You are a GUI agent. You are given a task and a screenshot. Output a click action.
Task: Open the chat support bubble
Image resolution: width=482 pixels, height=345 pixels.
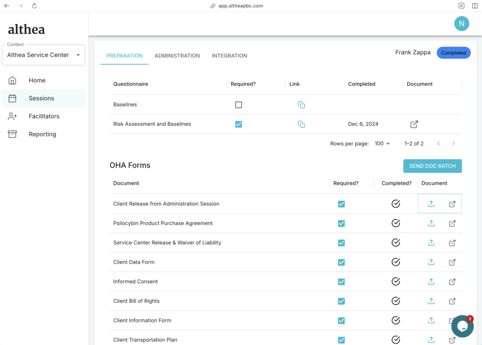[462, 326]
